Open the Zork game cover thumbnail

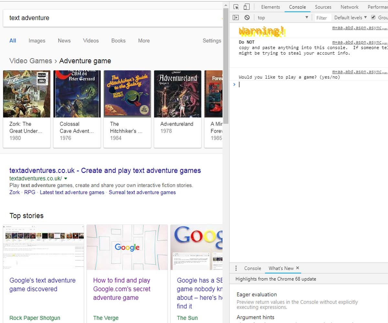point(27,94)
